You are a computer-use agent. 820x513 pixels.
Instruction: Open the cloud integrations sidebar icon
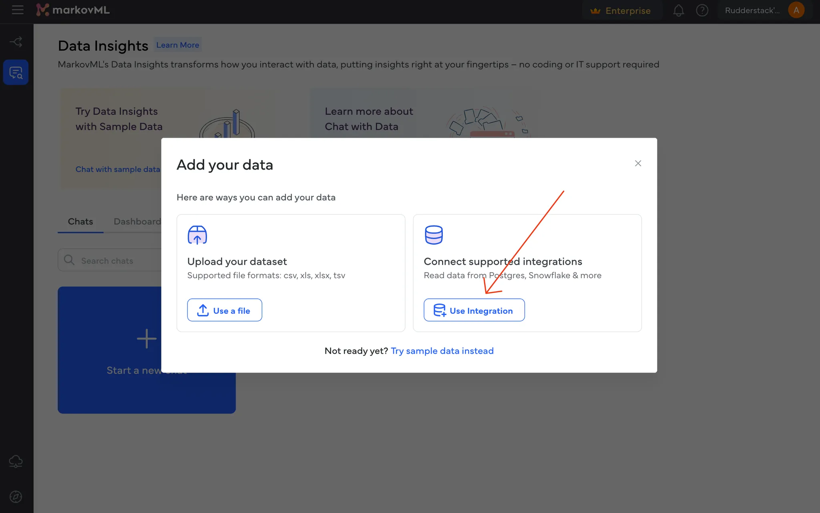pos(16,461)
